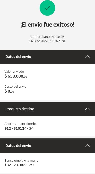Select destination account number 912 - 316124 - 54
Viewport: 95px width, 174px height.
[19, 128]
